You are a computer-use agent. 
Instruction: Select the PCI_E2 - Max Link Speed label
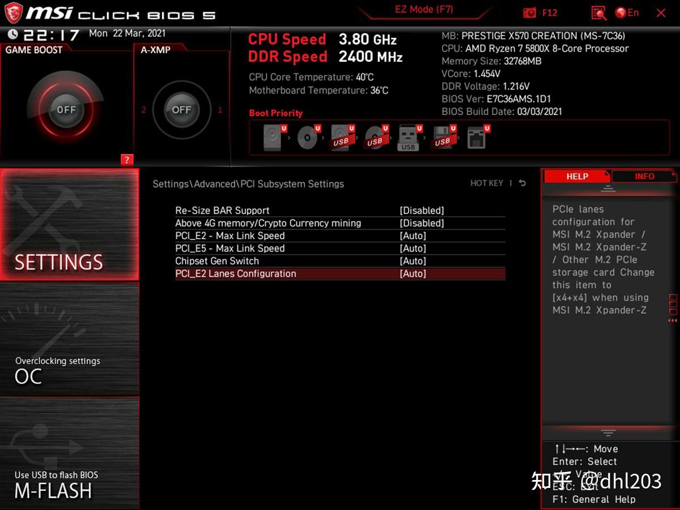click(x=230, y=236)
